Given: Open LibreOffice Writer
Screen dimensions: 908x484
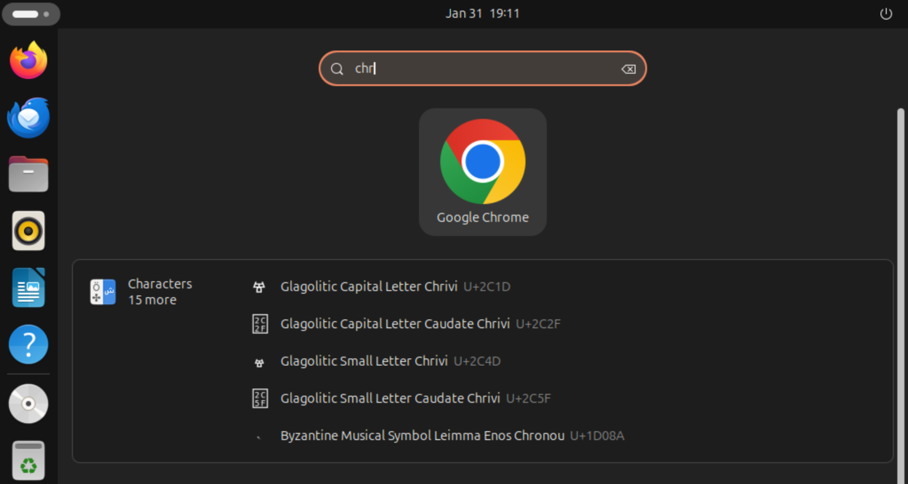Looking at the screenshot, I should (x=28, y=287).
